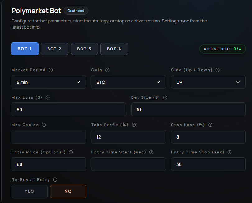
Task: Click the Polymarket Bot heading
Action: [36, 11]
